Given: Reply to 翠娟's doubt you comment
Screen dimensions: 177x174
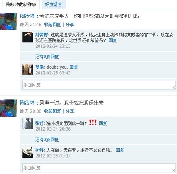Looking at the screenshot, I should [74, 67].
